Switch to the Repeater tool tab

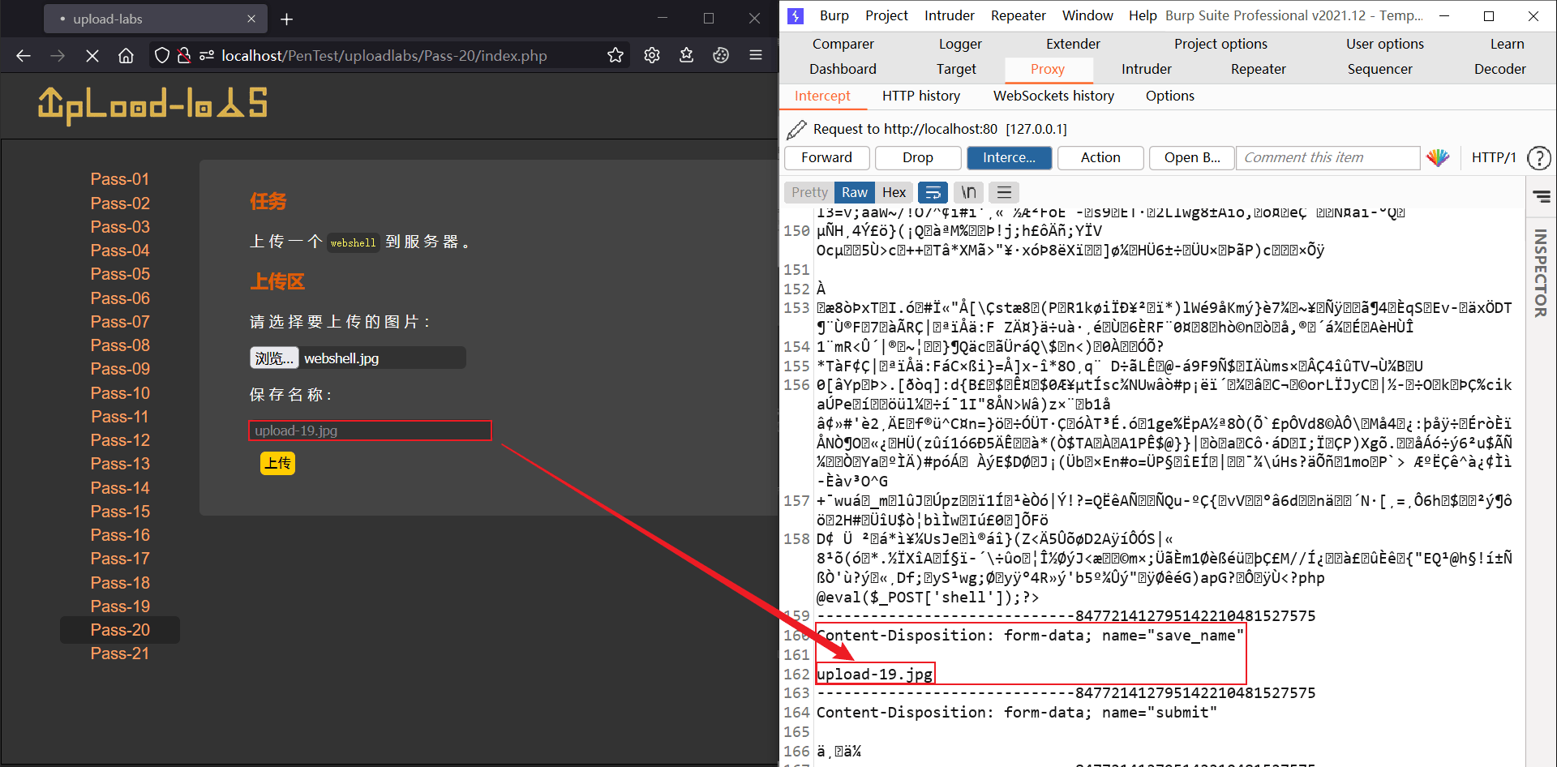(1258, 70)
